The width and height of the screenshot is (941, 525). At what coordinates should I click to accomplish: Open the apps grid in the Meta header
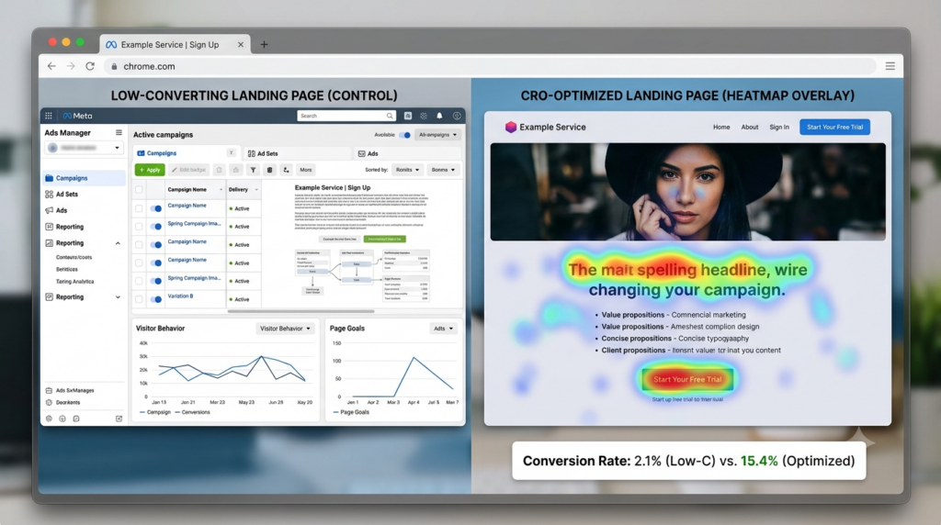coord(49,116)
